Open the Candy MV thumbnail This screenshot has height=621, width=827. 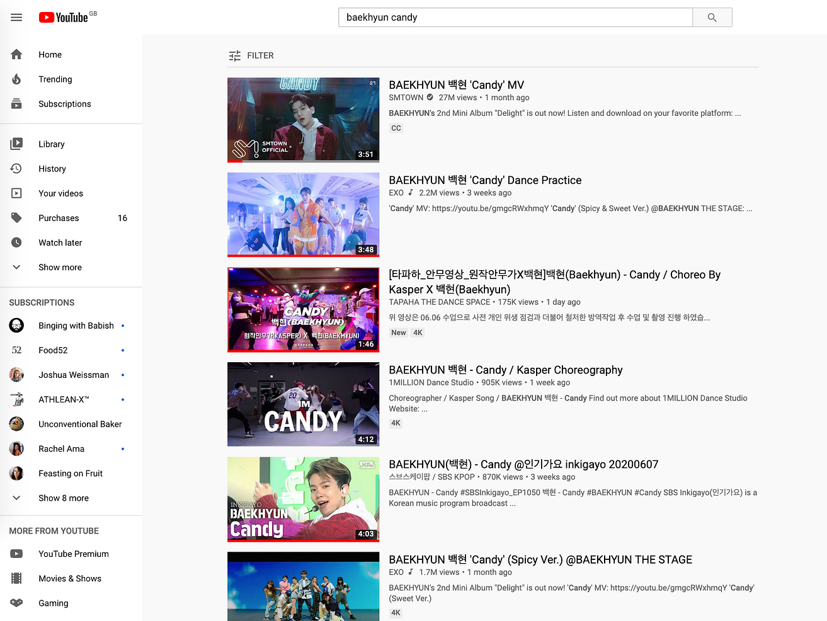pos(303,120)
